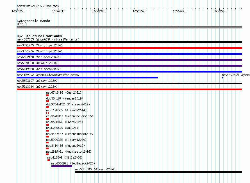The width and height of the screenshot is (250, 183).
Task: Click the nsv4742416 Quan2021 red block
Action: [47, 95]
